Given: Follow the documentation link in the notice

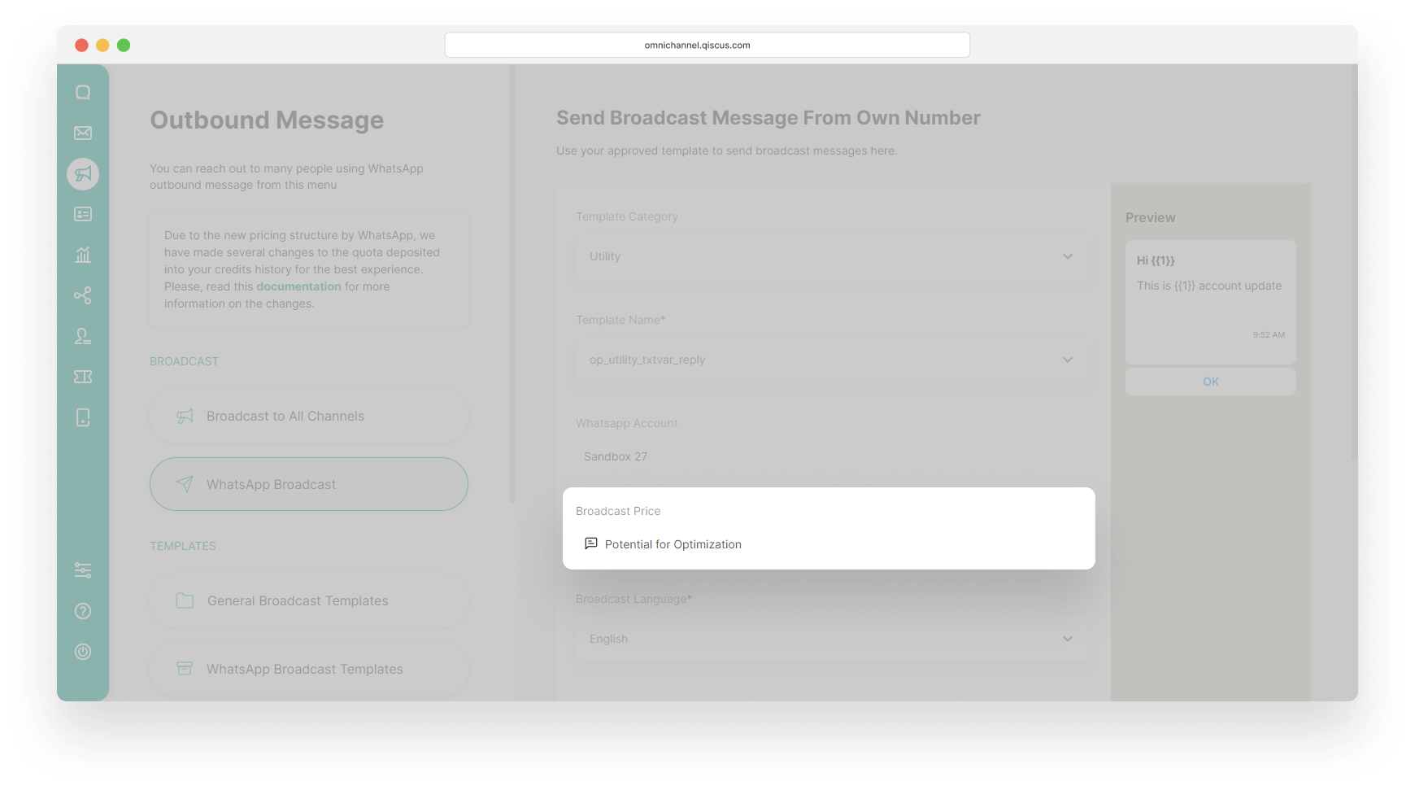Looking at the screenshot, I should click(298, 286).
